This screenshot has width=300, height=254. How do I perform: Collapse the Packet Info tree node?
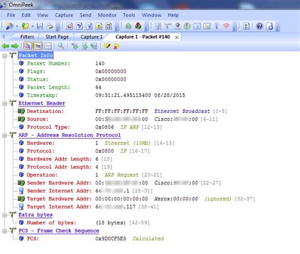coord(4,56)
